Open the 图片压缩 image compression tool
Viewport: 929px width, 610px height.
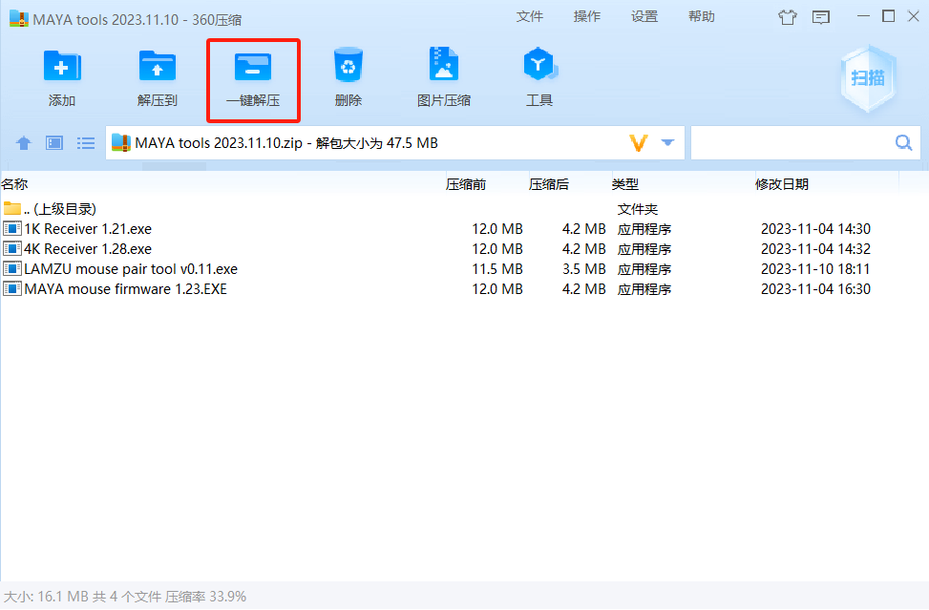pyautogui.click(x=444, y=77)
